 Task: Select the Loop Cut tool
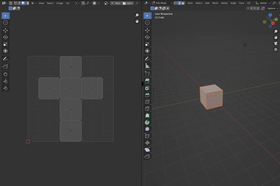147,102
